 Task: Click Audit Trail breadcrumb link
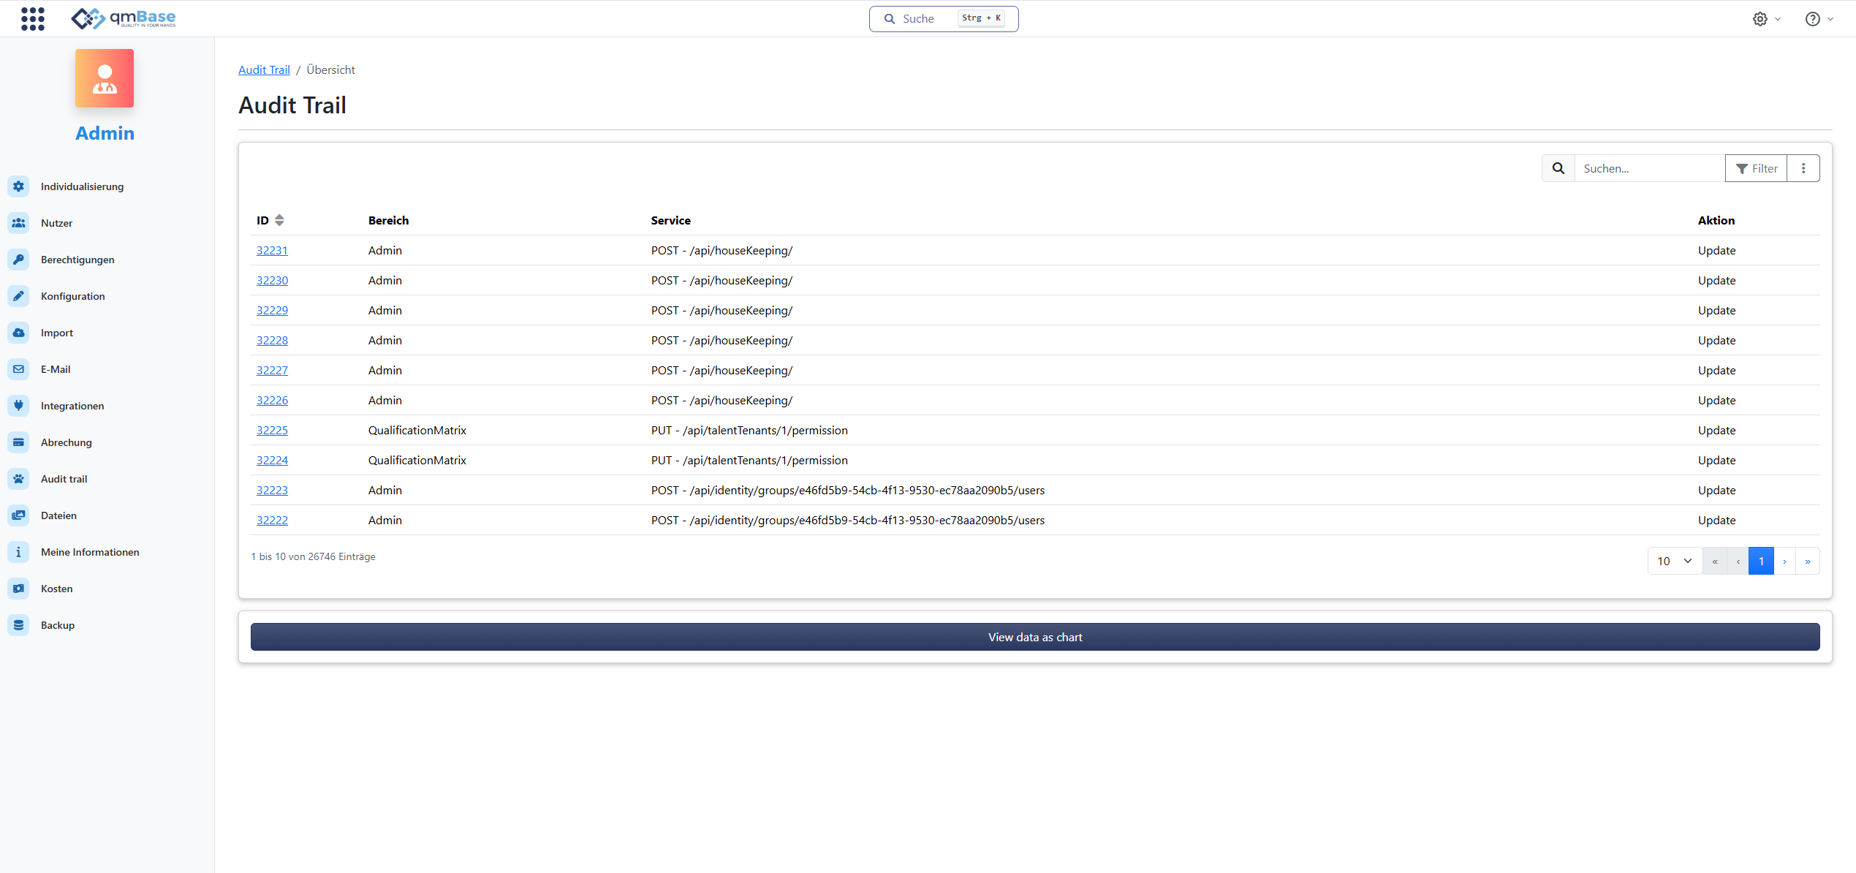(264, 69)
